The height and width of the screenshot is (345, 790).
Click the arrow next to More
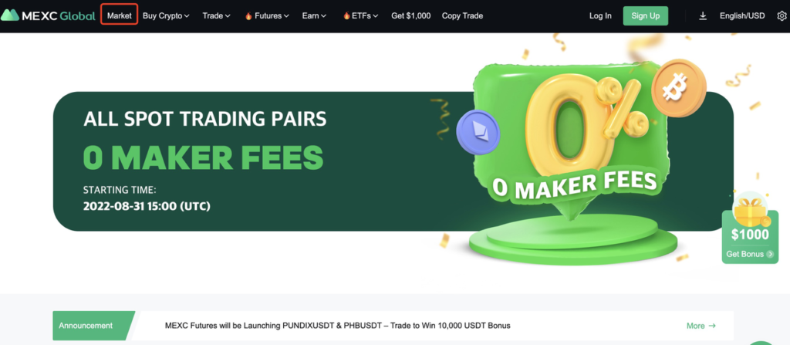pos(712,326)
